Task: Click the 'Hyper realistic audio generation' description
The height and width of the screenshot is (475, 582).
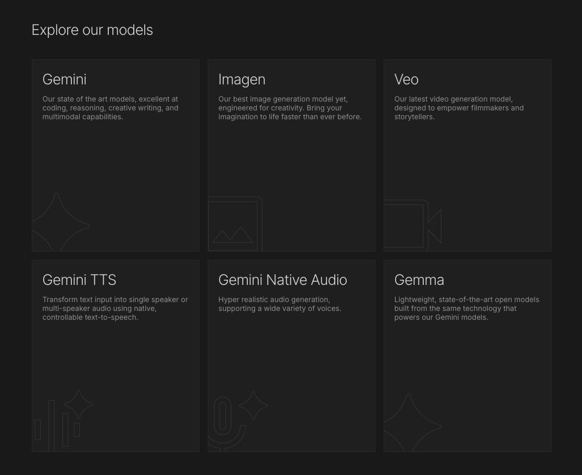Action: (x=280, y=304)
